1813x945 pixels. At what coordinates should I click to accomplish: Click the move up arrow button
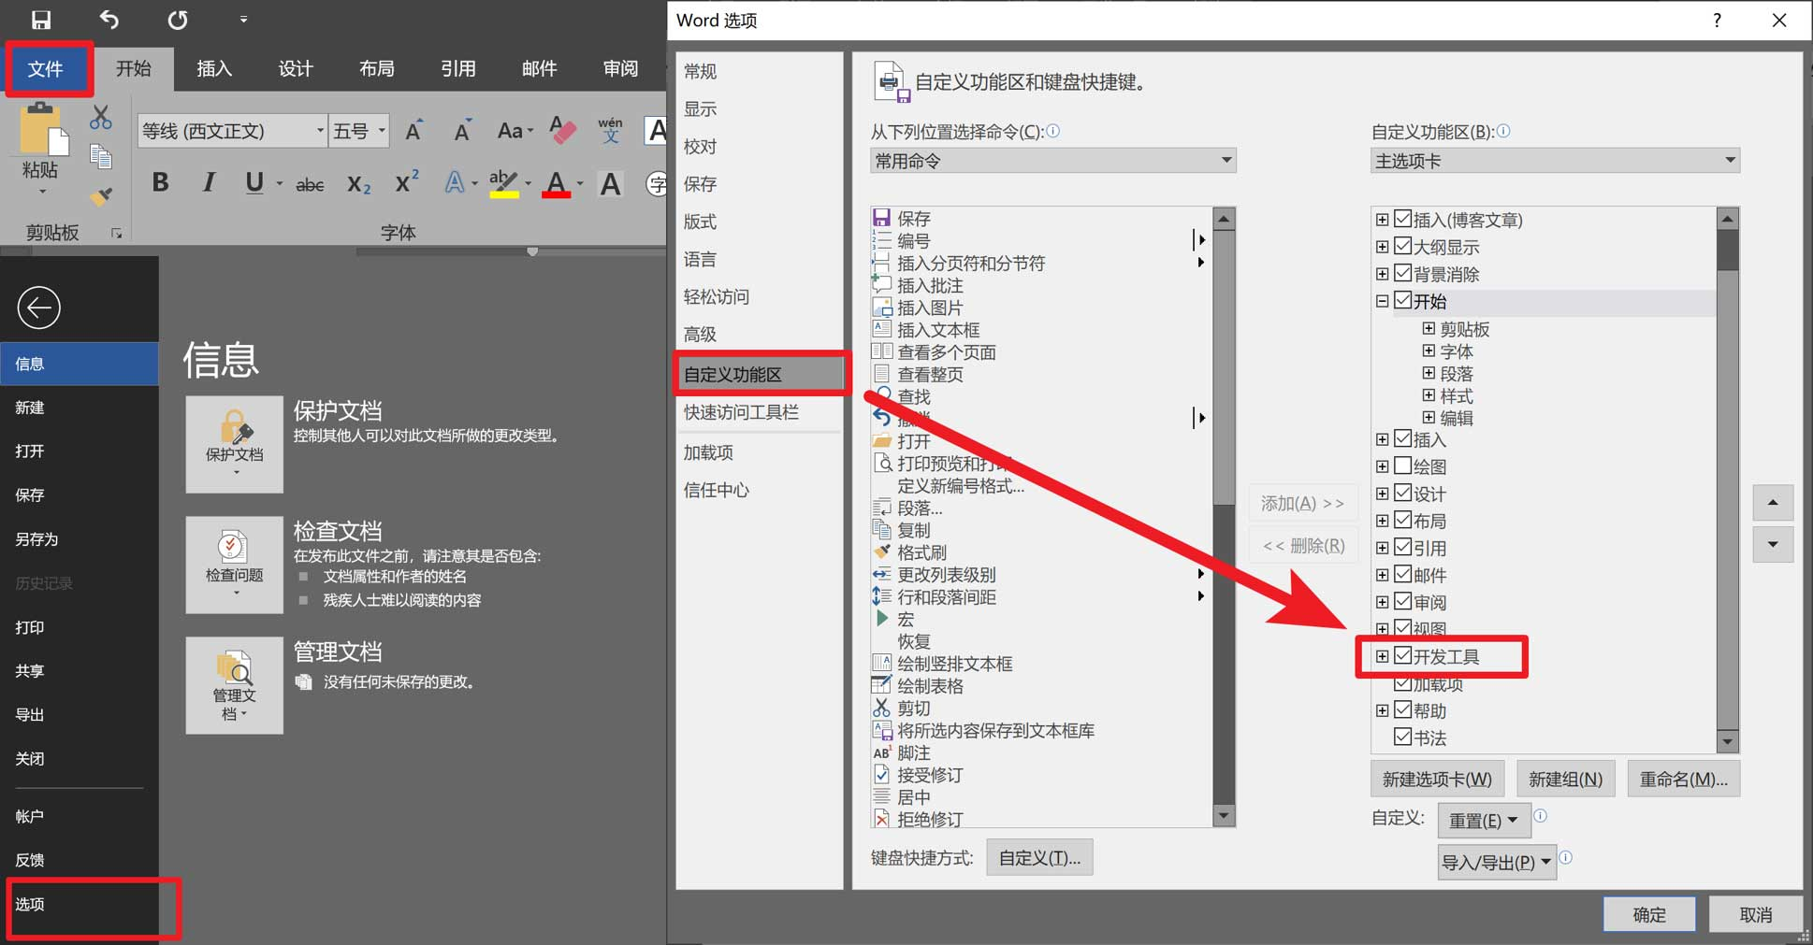coord(1773,503)
